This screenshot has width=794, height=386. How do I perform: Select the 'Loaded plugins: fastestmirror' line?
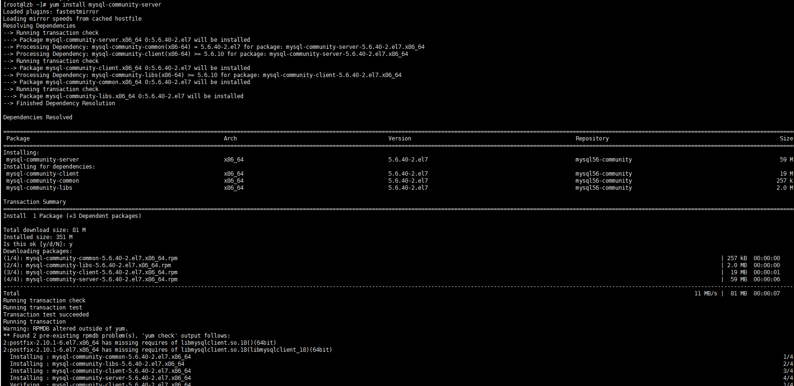pyautogui.click(x=51, y=12)
